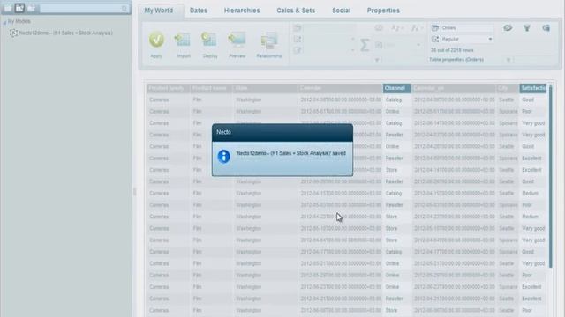
Task: Click the icon left of Regular dropdown
Action: point(435,39)
